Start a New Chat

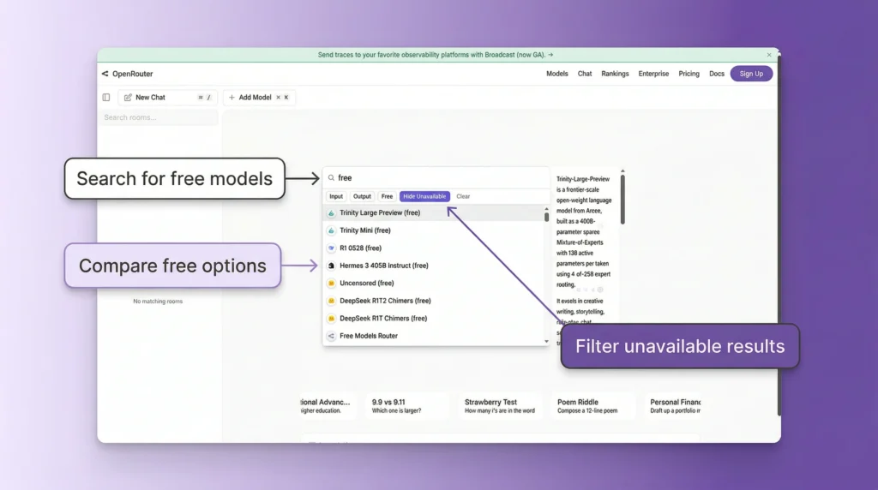tap(167, 98)
